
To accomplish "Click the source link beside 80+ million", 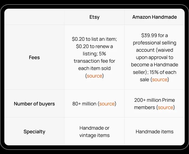I will coord(107,104).
